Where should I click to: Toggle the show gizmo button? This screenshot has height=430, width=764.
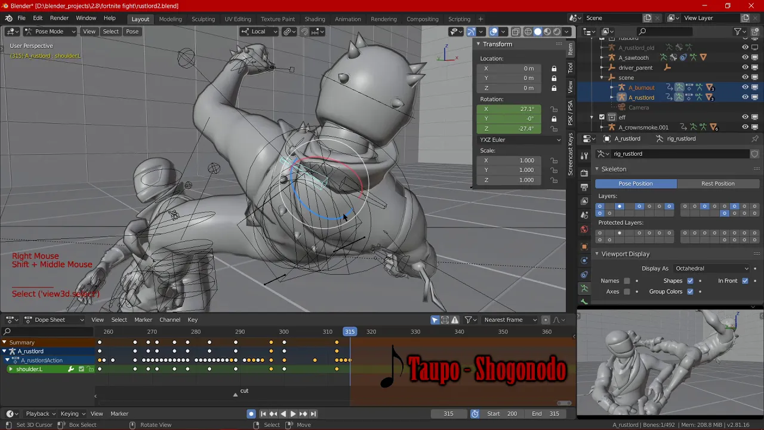471,32
